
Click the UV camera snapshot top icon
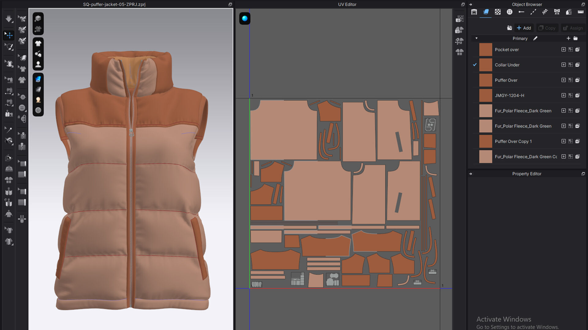pyautogui.click(x=459, y=19)
